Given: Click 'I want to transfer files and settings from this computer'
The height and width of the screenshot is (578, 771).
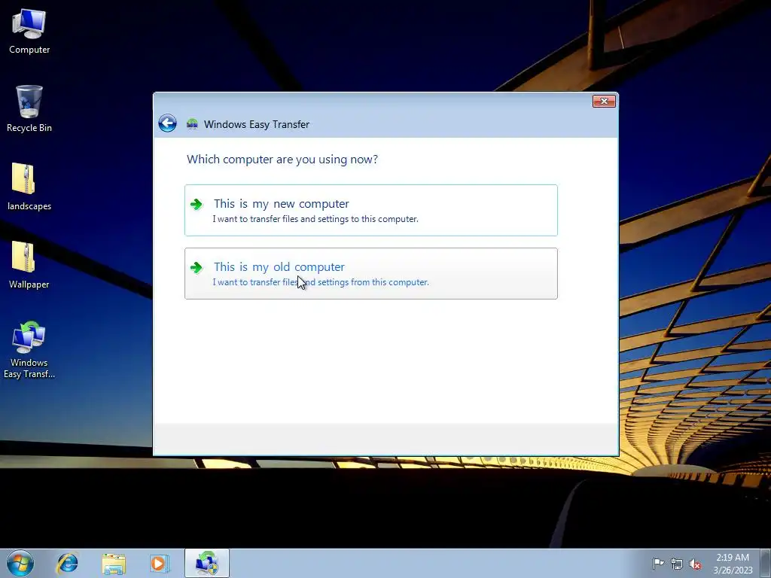Looking at the screenshot, I should pyautogui.click(x=321, y=282).
